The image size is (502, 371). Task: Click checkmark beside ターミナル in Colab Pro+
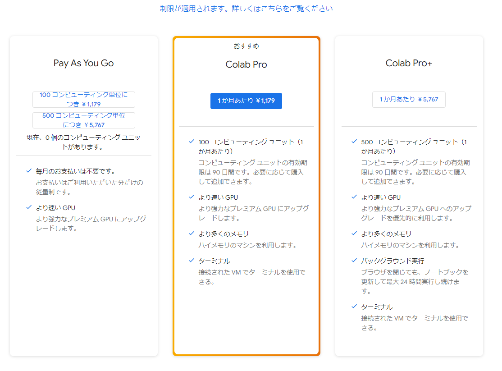354,307
